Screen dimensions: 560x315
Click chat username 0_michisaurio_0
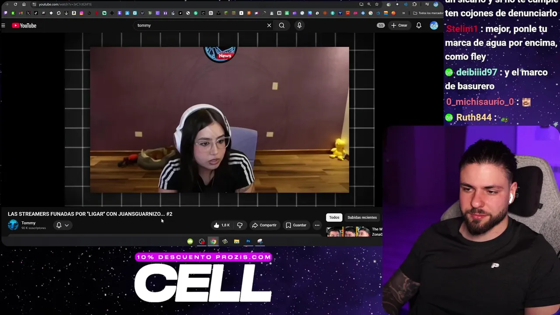point(480,102)
